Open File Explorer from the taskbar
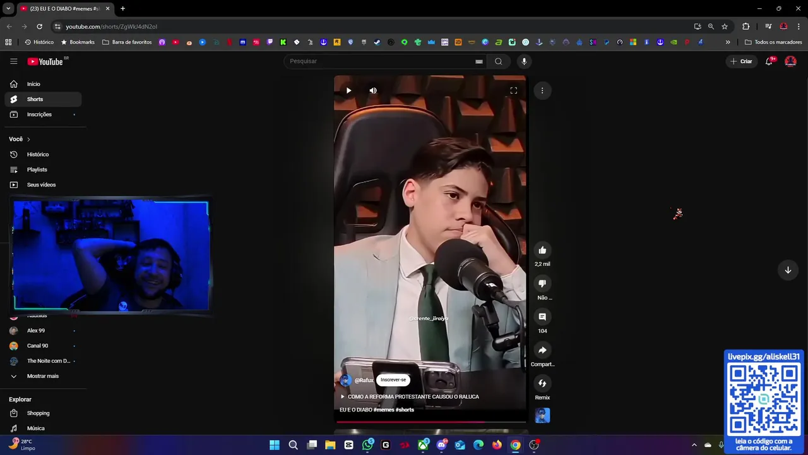Viewport: 808px width, 455px height. pyautogui.click(x=330, y=445)
